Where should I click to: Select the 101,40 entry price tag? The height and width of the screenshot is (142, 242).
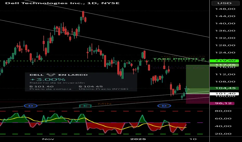(x=224, y=94)
